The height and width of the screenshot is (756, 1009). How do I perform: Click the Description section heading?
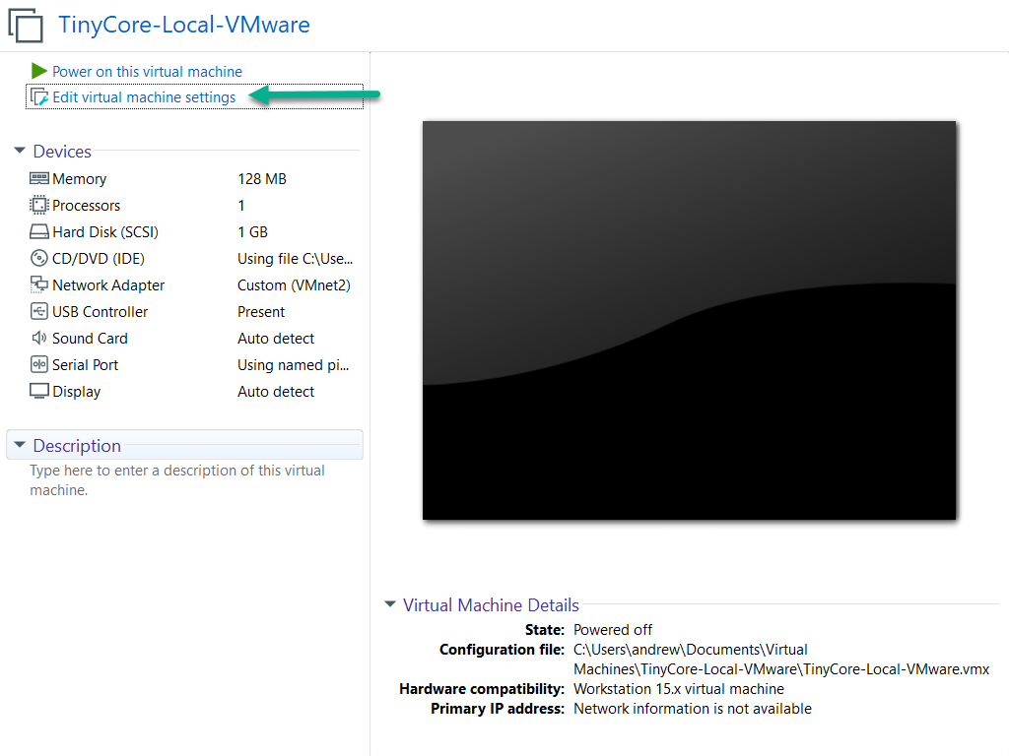[x=77, y=446]
